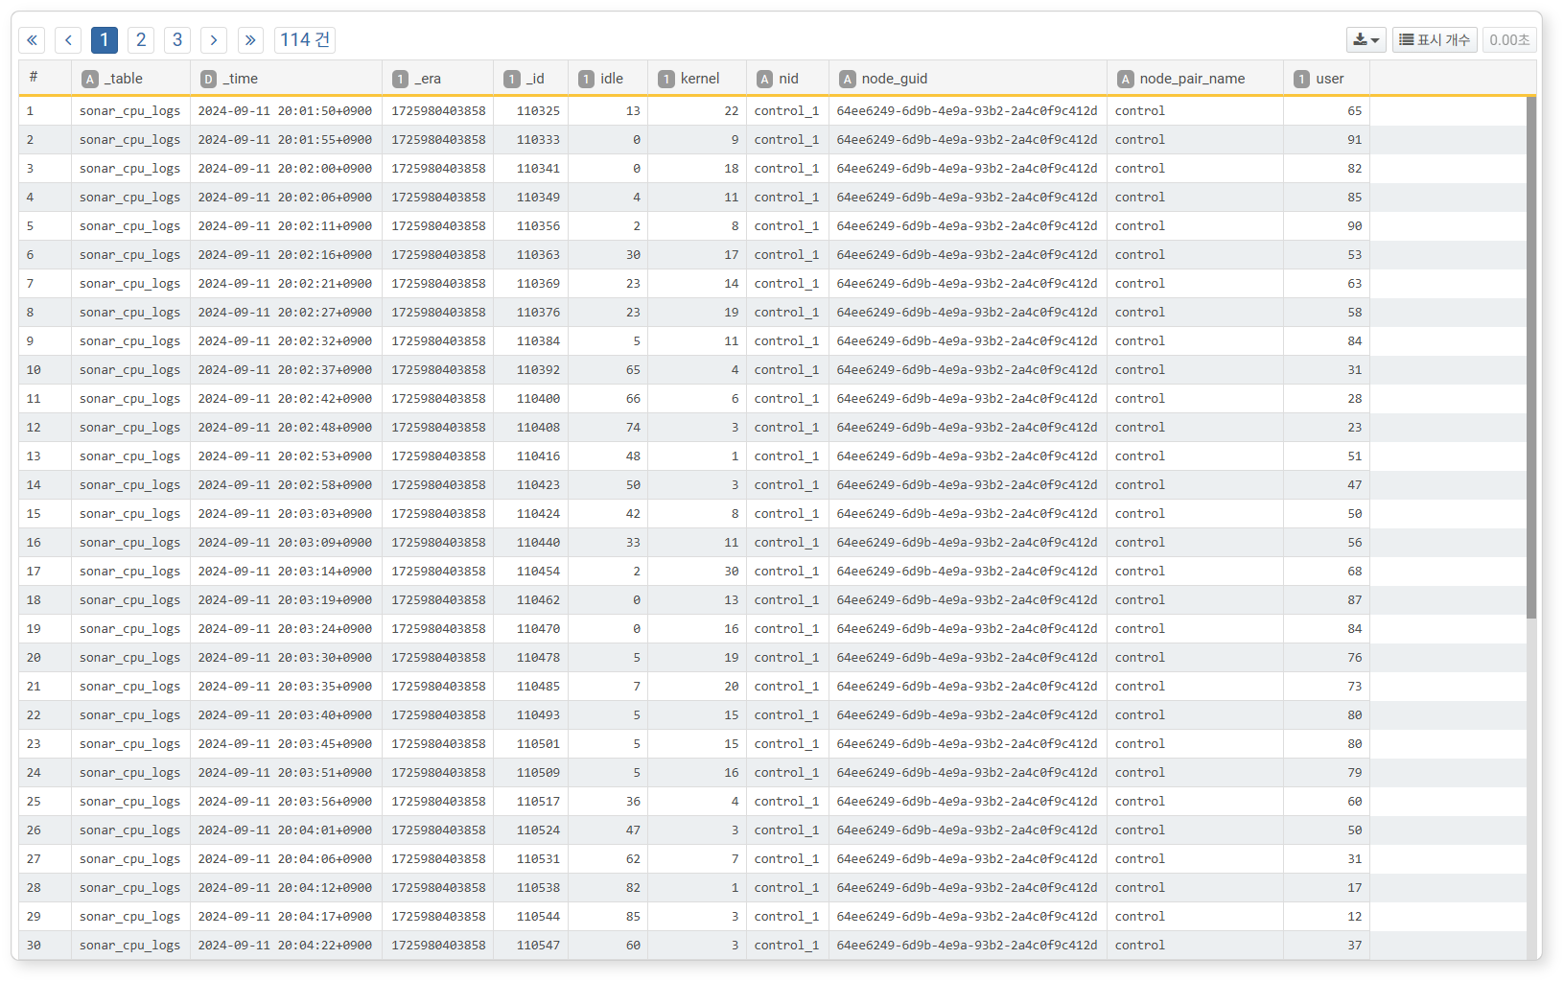The width and height of the screenshot is (1564, 982).
Task: Select idle value 82 in row 28
Action: click(x=633, y=888)
